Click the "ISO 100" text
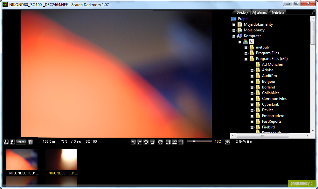The width and height of the screenshot is (318, 189). [x=91, y=141]
